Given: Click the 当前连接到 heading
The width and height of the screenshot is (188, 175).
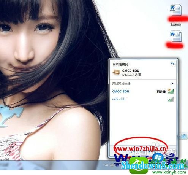Looking at the screenshot, I should pyautogui.click(x=121, y=64).
